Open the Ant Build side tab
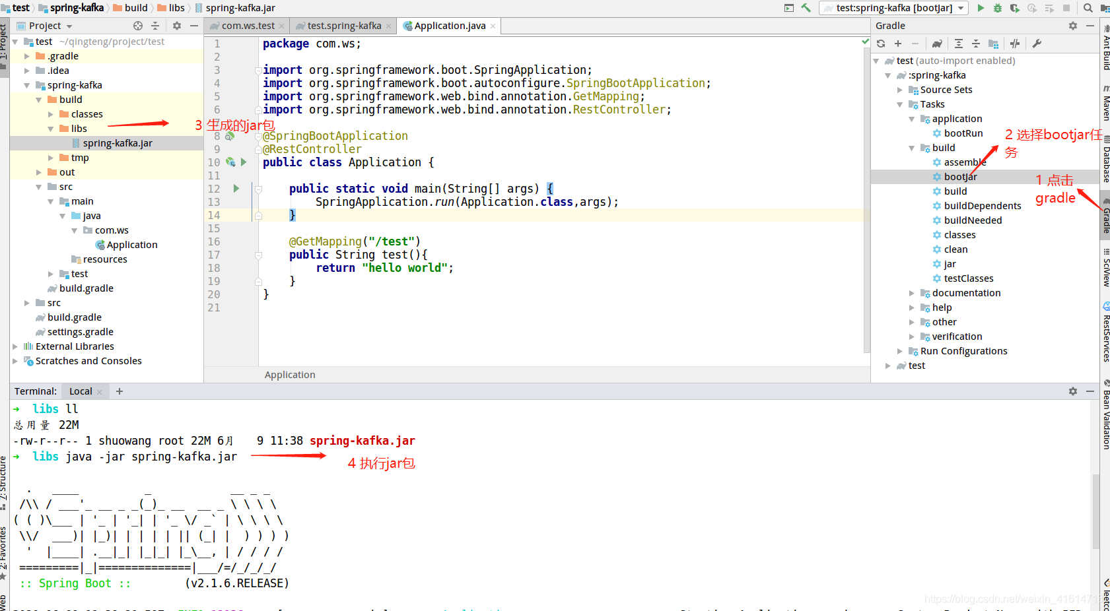Screen dimensions: 1110x611 click(1105, 48)
